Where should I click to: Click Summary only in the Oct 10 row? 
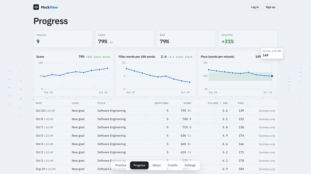[x=267, y=111]
